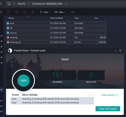Select the bootmgr file

[x=56, y=37]
